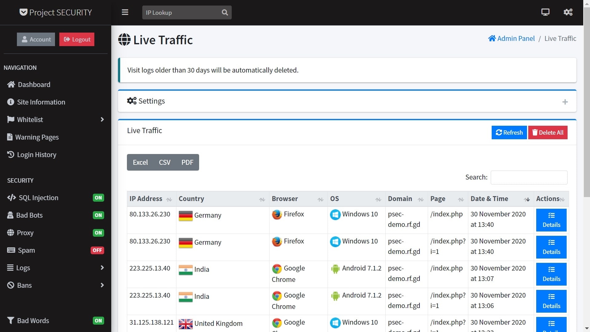Image resolution: width=590 pixels, height=332 pixels.
Task: Open Login History in the sidebar
Action: tap(37, 155)
